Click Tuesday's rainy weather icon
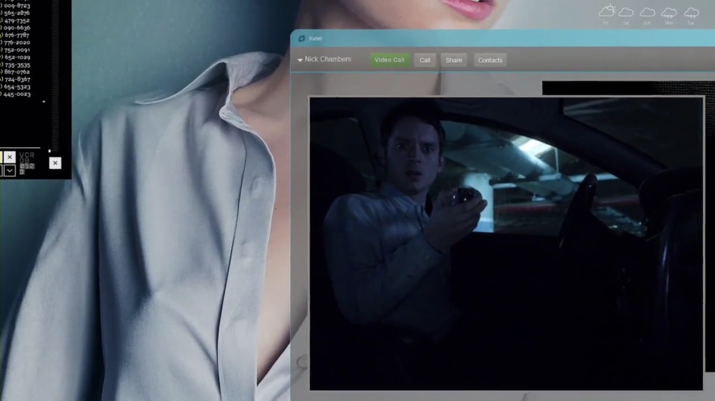Screen dimensions: 715x401 (x=692, y=13)
